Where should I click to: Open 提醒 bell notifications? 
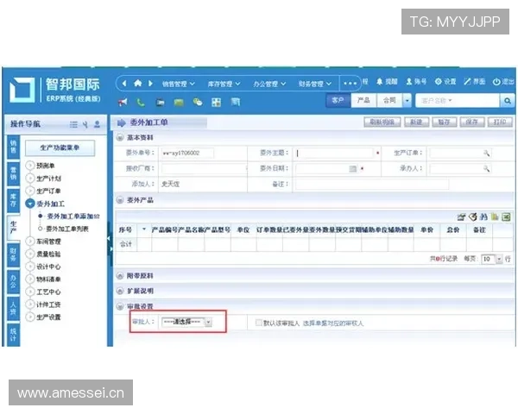point(387,82)
